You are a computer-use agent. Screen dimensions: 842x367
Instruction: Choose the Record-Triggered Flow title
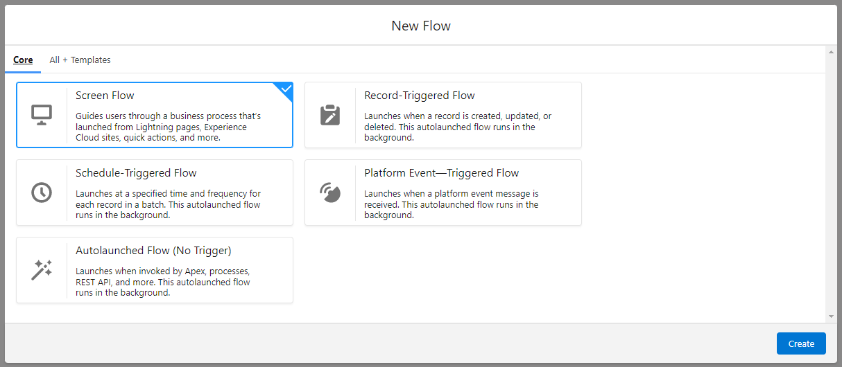419,96
